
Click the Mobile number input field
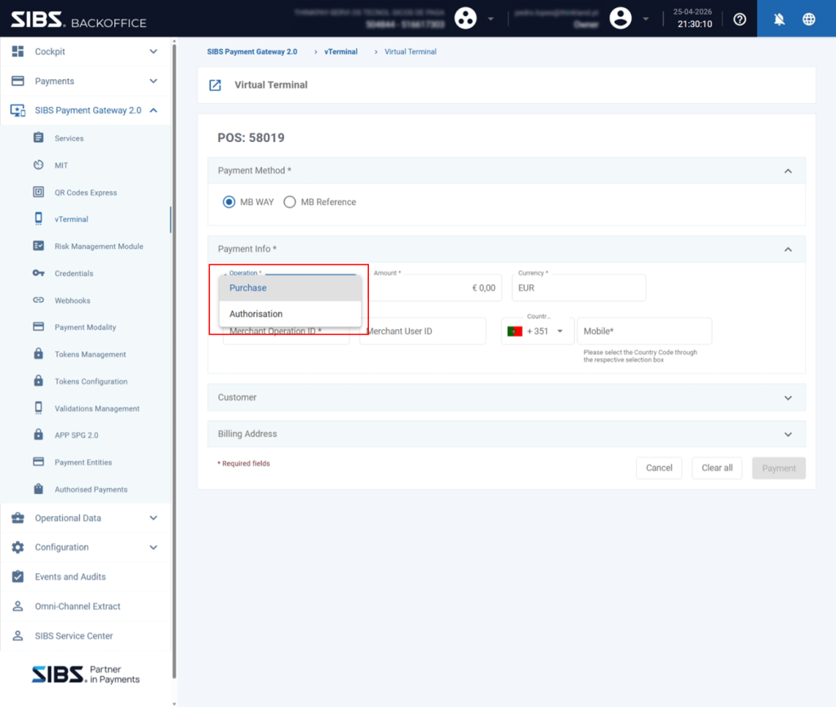644,331
